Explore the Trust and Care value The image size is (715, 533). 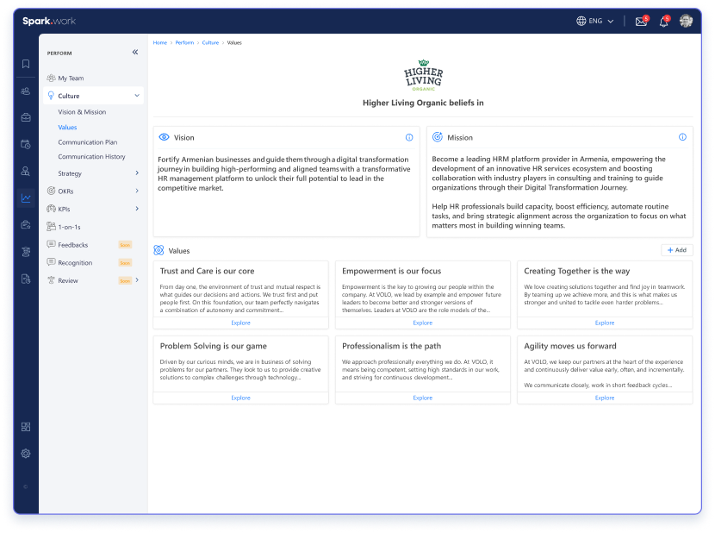pos(240,323)
